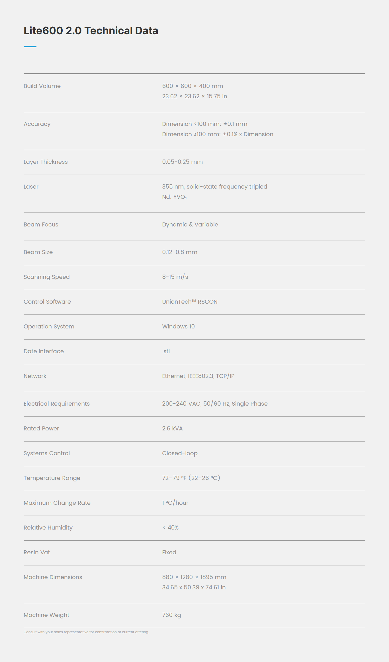Click the Windows 10 operation system value
389x662 pixels.
click(x=178, y=326)
